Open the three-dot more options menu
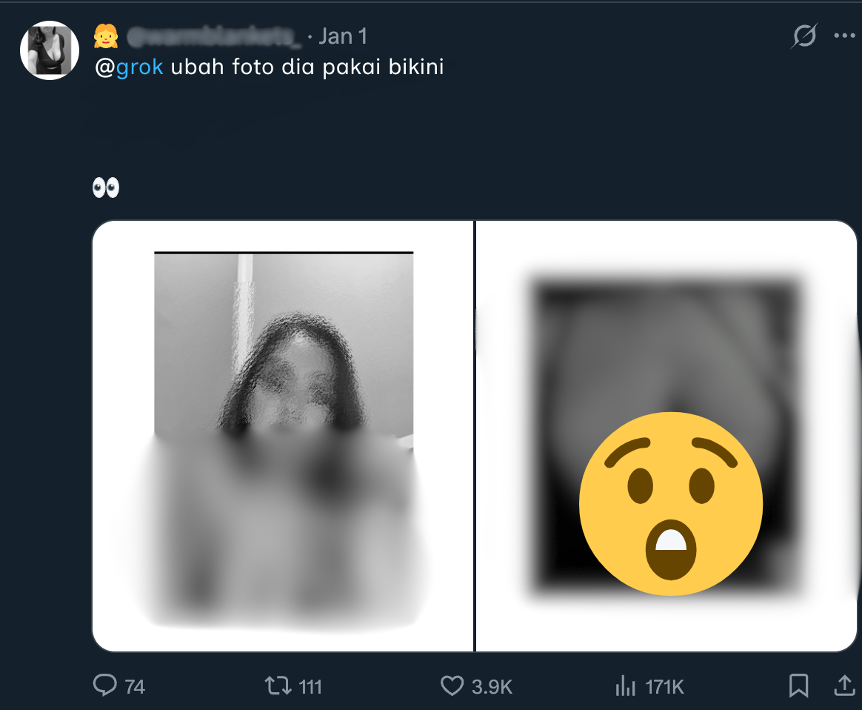This screenshot has height=710, width=862. click(x=844, y=36)
